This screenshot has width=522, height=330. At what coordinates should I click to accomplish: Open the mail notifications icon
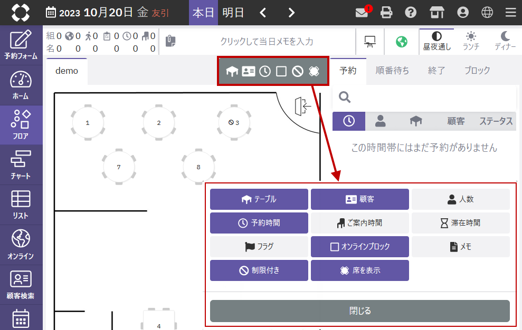coord(362,13)
